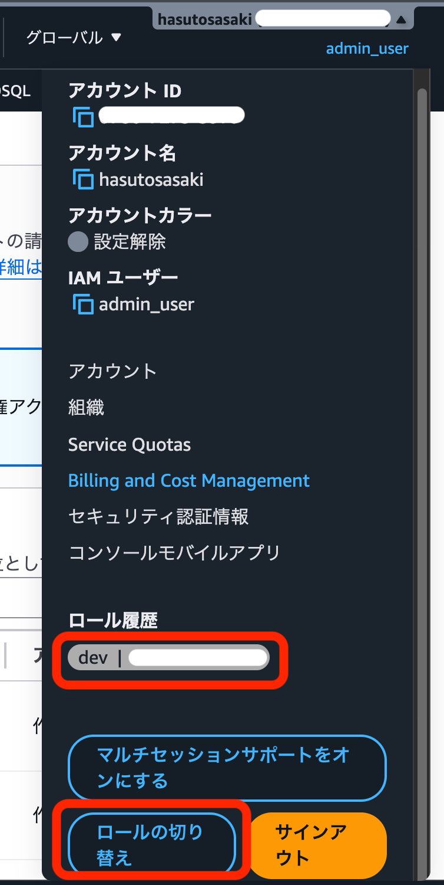Click マルチセッションサポートをオンにする button
This screenshot has width=444, height=885.
coord(227,768)
